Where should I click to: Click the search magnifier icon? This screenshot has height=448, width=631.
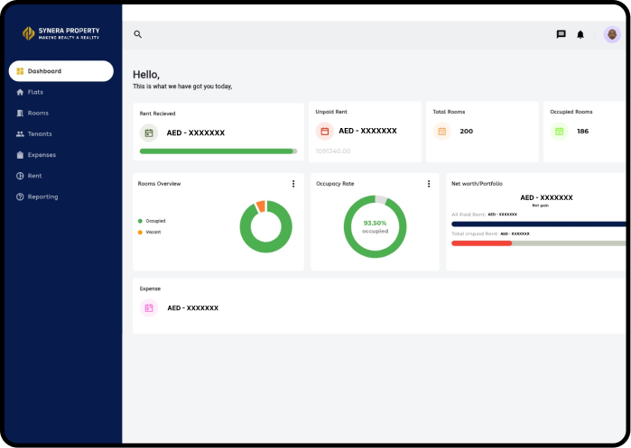coord(137,34)
